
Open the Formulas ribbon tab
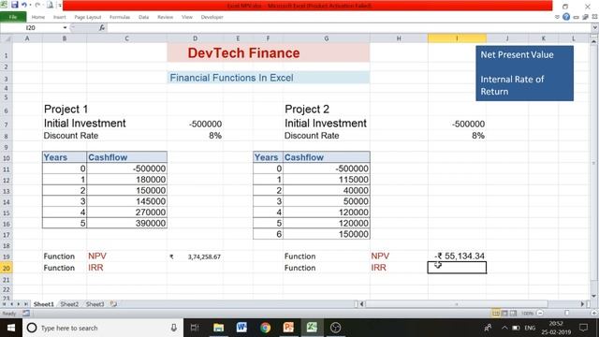tap(120, 17)
